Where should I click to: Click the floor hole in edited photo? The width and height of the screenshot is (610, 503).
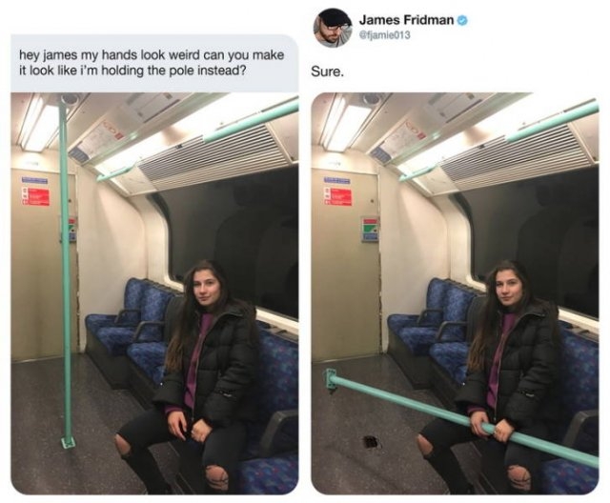click(x=371, y=442)
